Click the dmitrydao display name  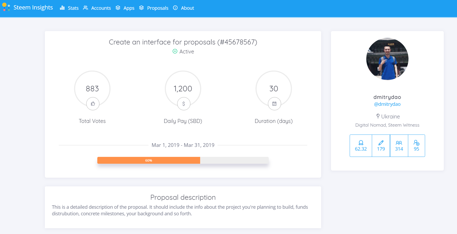[x=387, y=97]
